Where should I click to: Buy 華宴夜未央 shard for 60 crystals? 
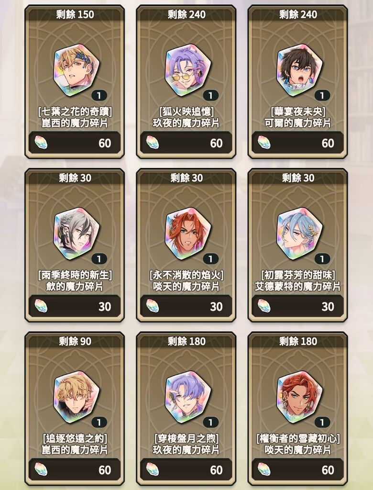coord(298,143)
